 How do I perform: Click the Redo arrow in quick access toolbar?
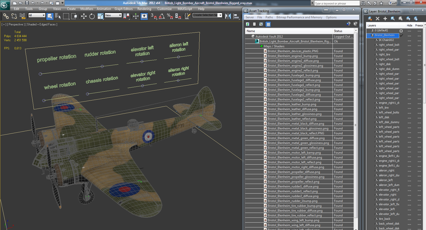click(x=42, y=3)
